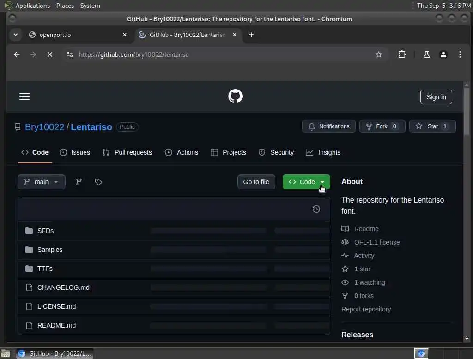Open the Activity link in About
This screenshot has height=359, width=473.
pyautogui.click(x=364, y=256)
